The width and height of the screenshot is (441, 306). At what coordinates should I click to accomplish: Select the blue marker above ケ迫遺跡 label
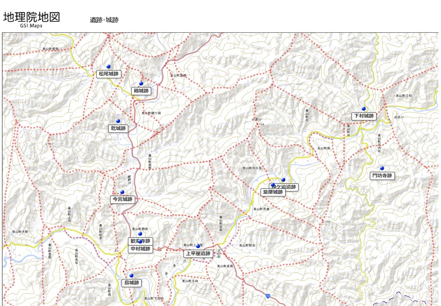click(x=283, y=179)
